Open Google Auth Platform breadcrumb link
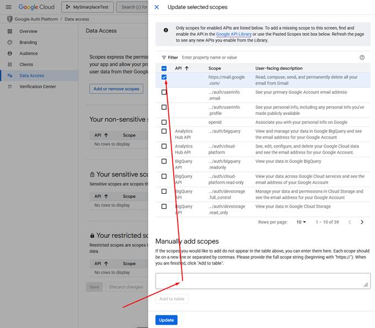 pyautogui.click(x=36, y=19)
